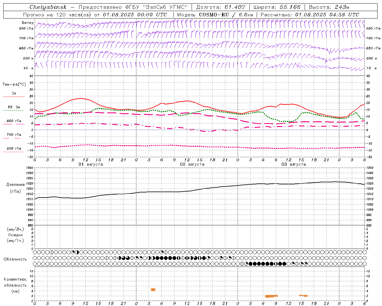This screenshot has width=382, height=306.
Task: Click the Широта: 55.166 value
Action: [x=277, y=7]
